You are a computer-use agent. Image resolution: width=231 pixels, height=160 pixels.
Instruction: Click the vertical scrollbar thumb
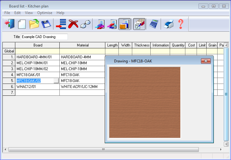click(x=226, y=94)
